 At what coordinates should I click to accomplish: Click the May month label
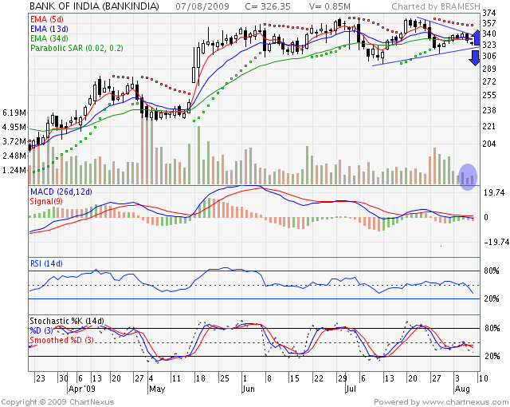157,389
